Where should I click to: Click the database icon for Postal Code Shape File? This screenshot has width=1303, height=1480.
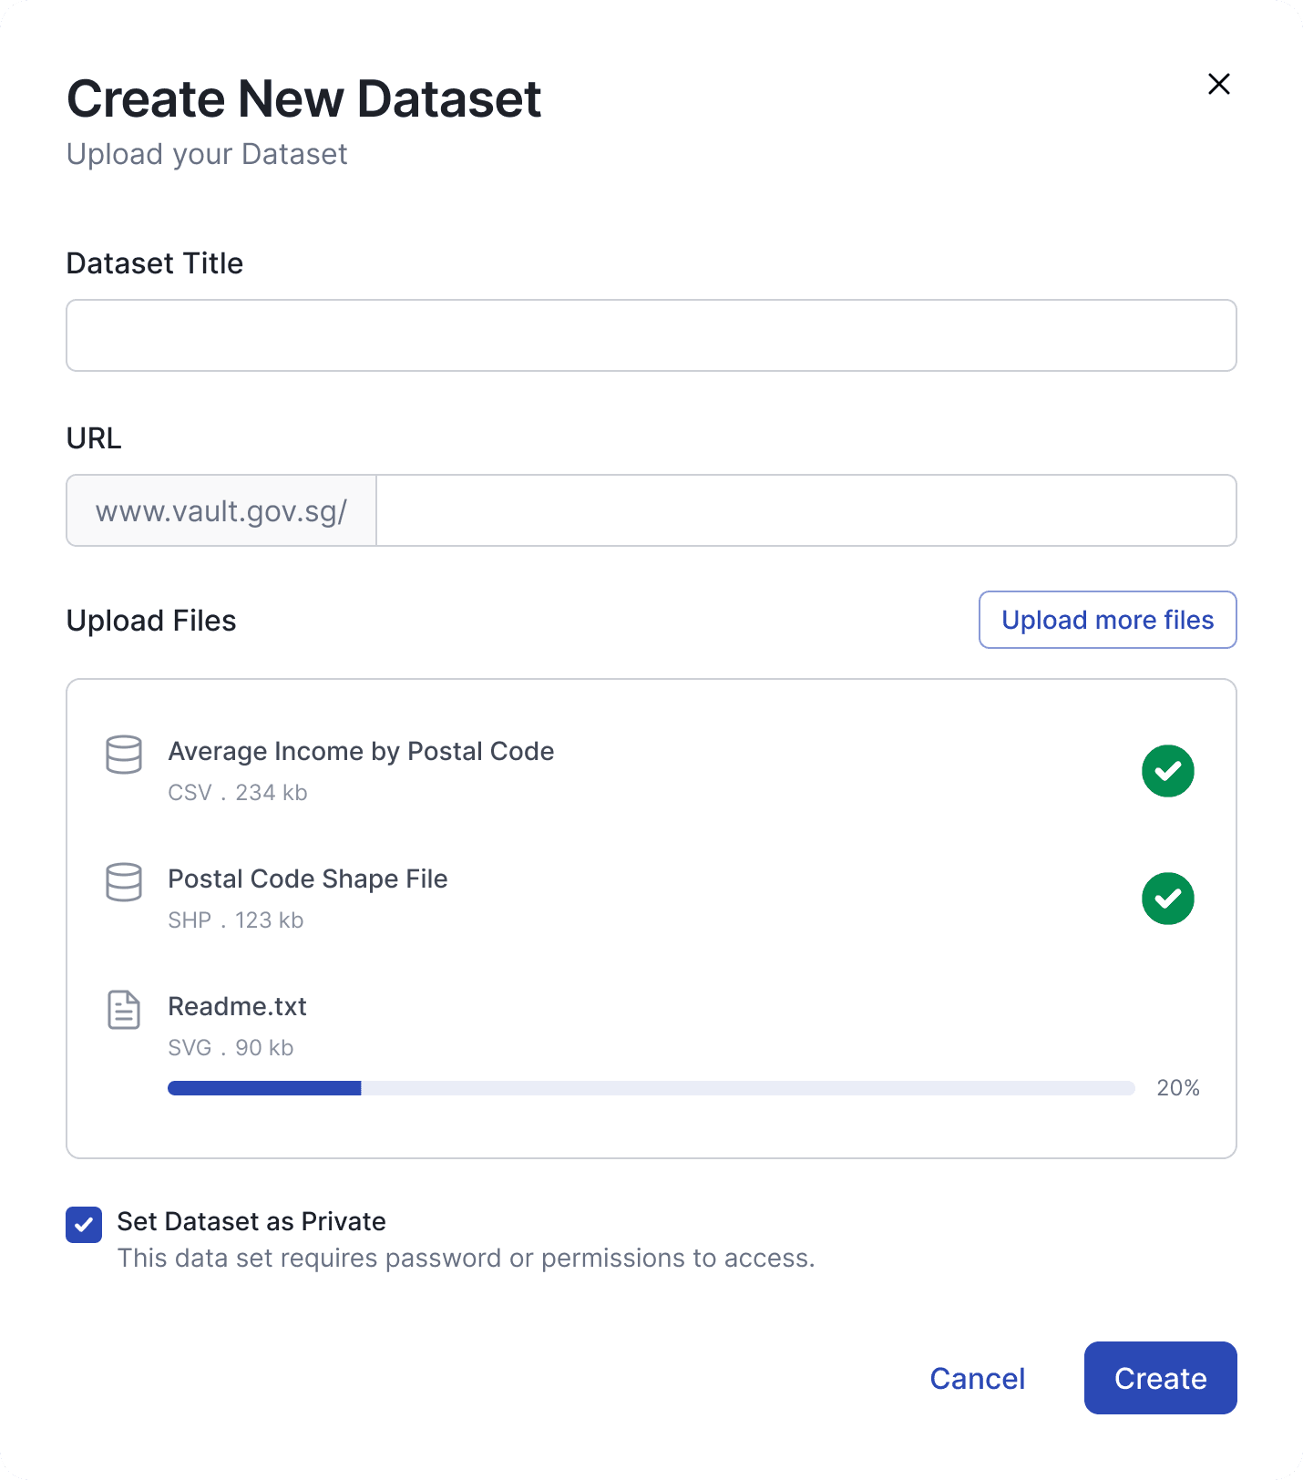click(x=124, y=882)
